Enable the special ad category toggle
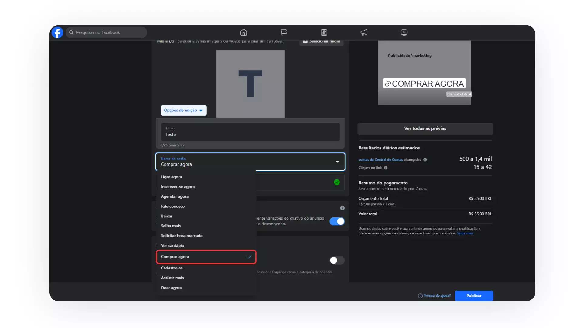This screenshot has height=328, width=583. coord(337,260)
